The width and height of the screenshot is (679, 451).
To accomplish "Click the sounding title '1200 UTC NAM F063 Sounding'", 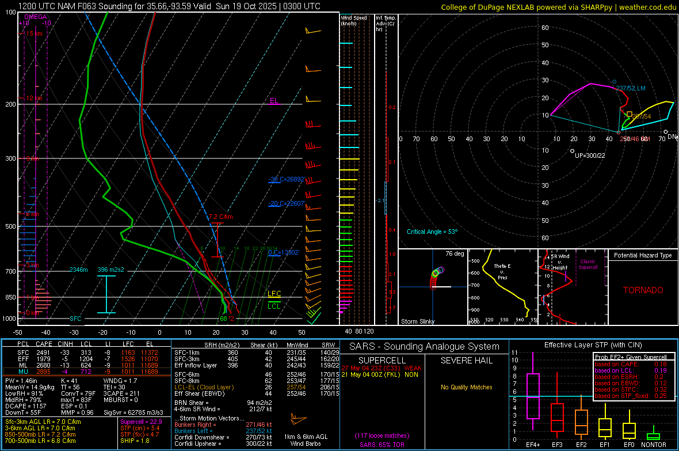I will [75, 6].
